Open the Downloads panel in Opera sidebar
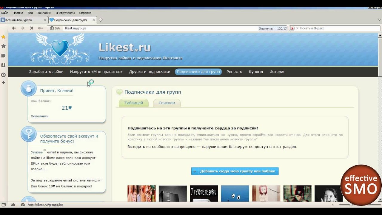Viewport: 382px width, 215px height. (x=3, y=65)
